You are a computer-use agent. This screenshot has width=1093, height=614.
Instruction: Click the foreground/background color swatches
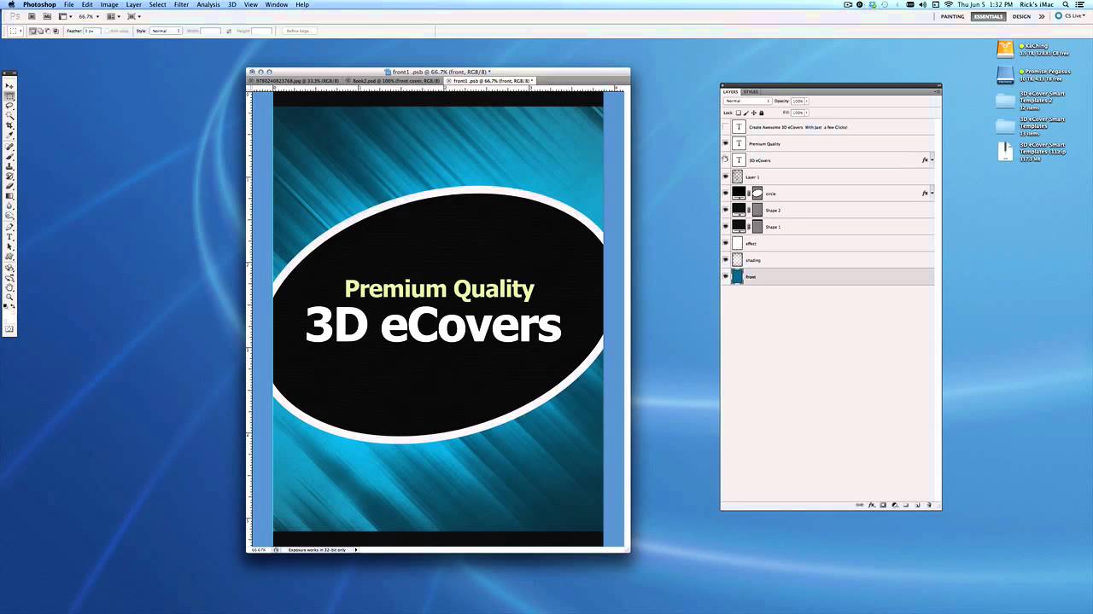click(10, 306)
